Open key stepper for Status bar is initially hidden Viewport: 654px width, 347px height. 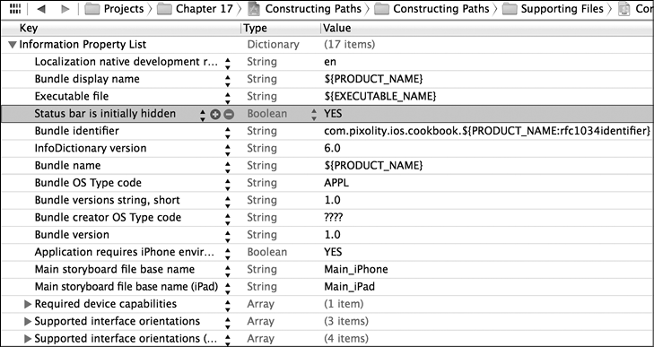[x=202, y=114]
